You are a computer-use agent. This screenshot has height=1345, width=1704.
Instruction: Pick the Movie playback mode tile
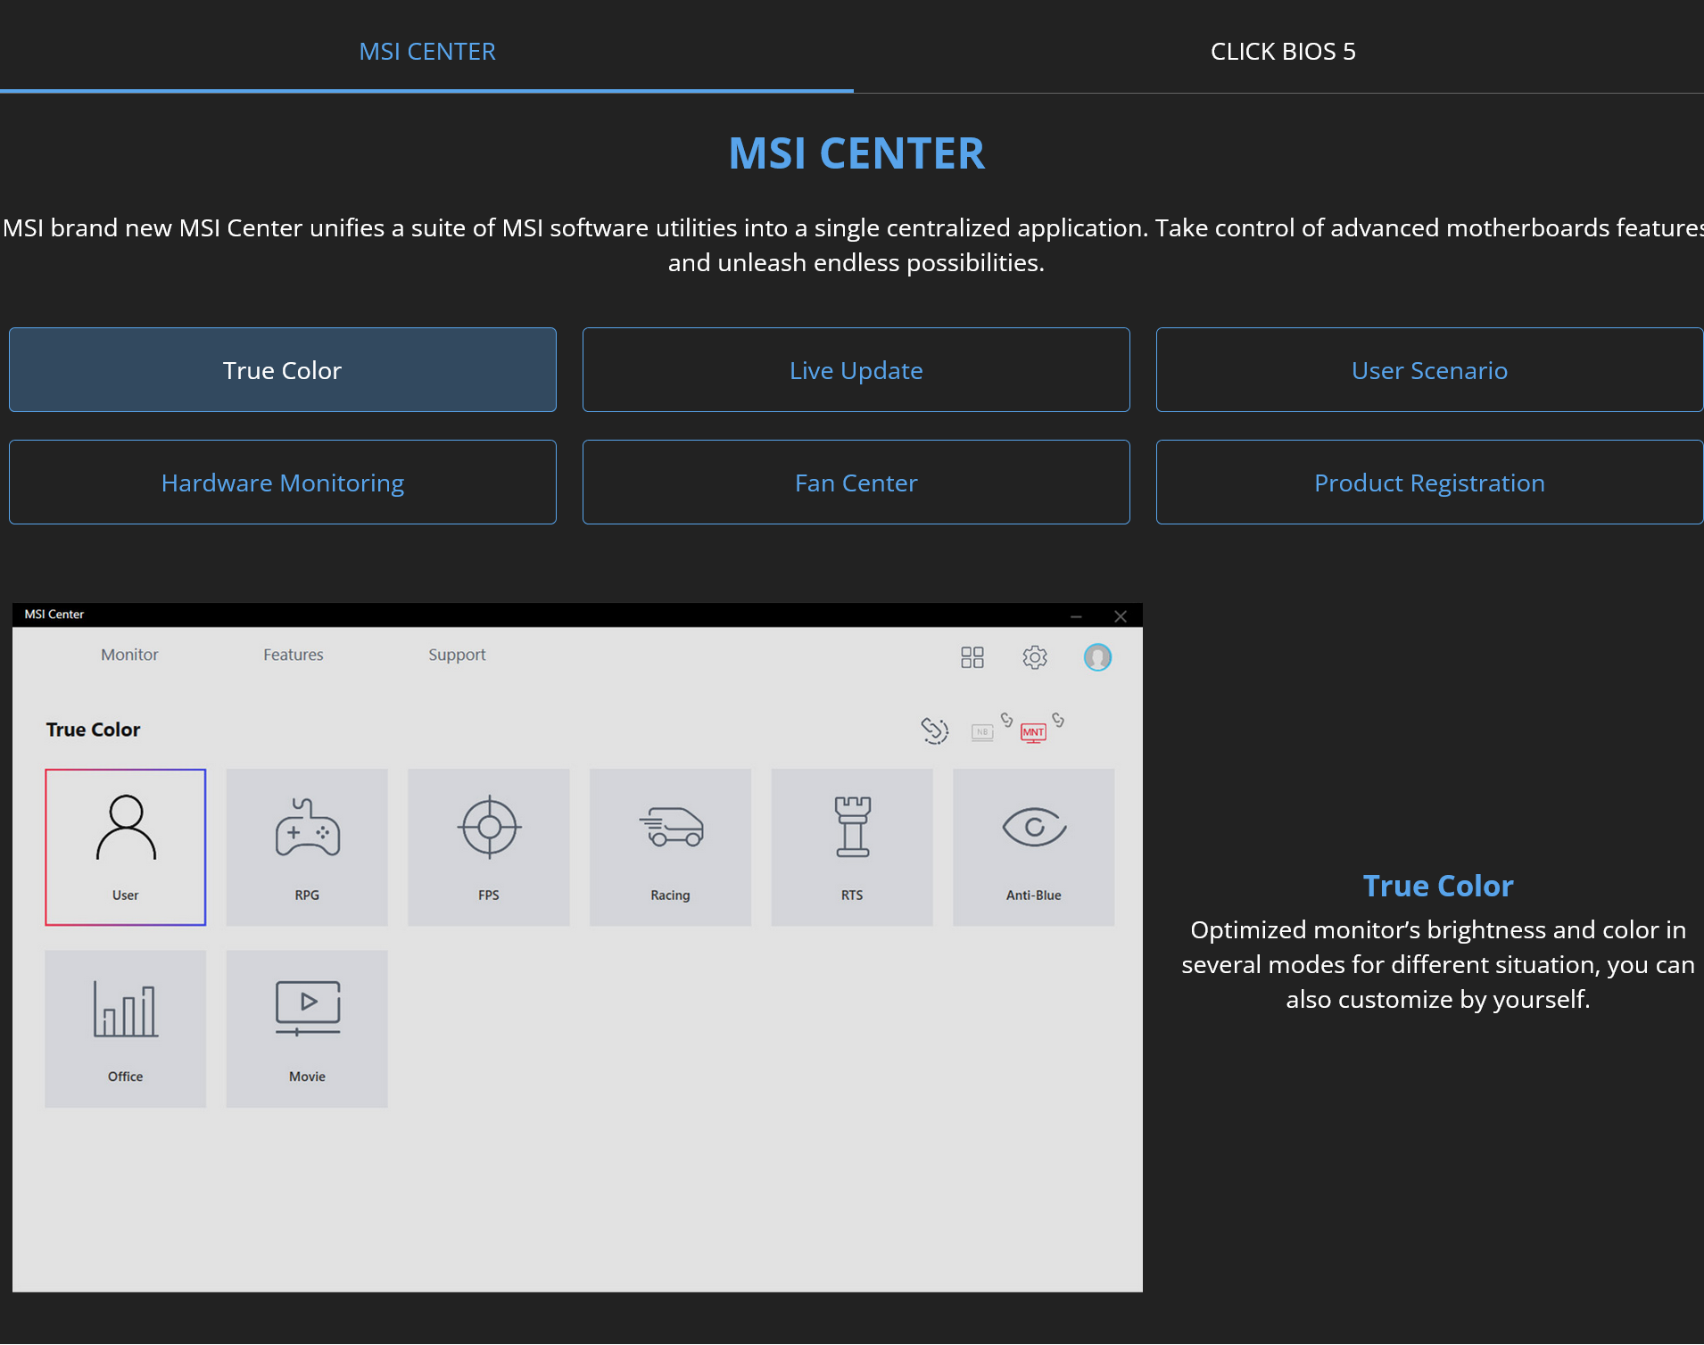click(x=307, y=1029)
